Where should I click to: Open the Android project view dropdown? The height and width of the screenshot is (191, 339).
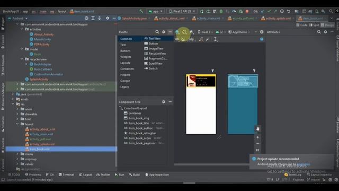[18, 18]
